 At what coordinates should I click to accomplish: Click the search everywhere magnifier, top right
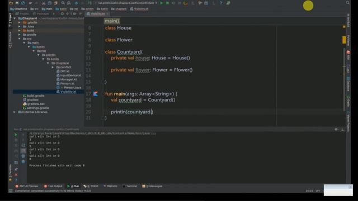click(347, 3)
